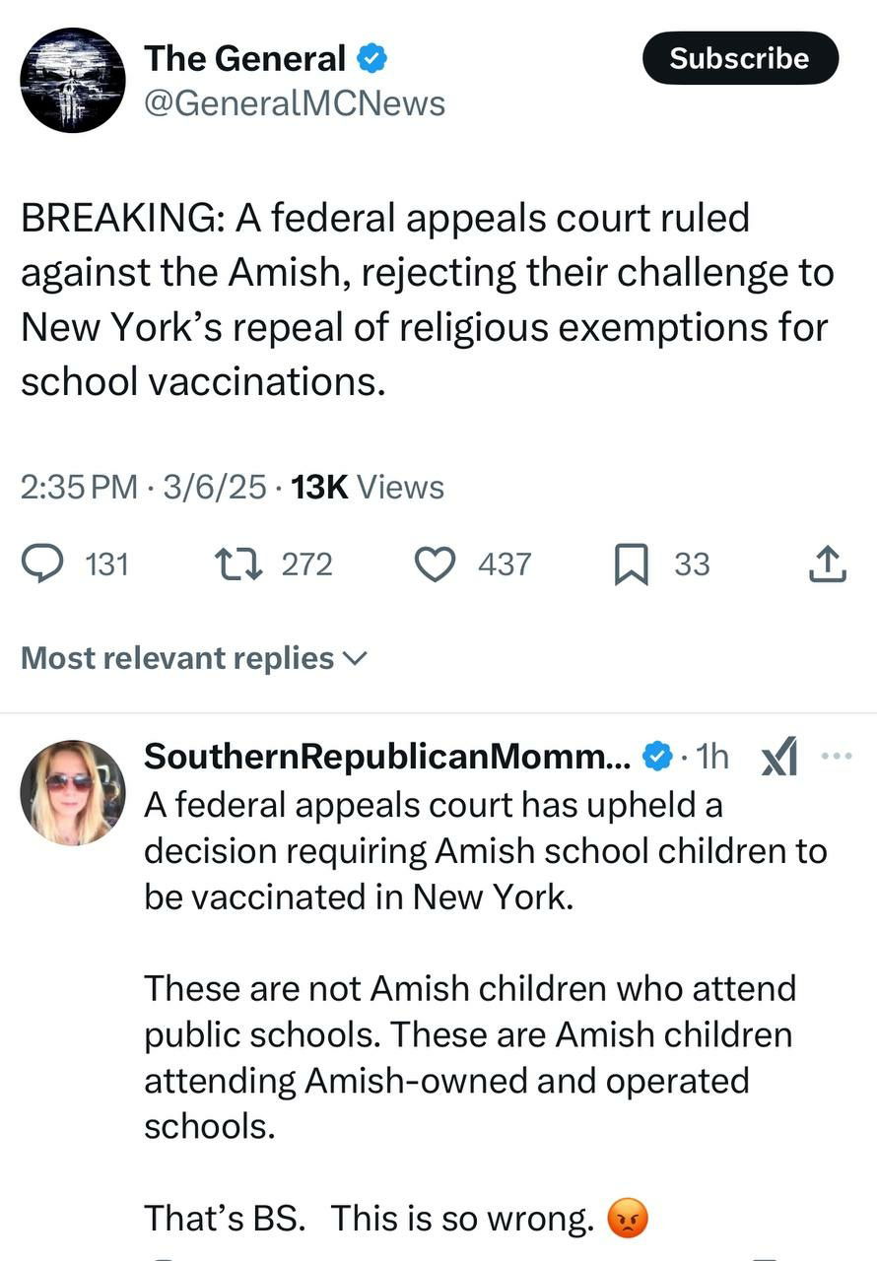Viewport: 877px width, 1261px height.
Task: View the 13K Views analytics
Action: (x=368, y=487)
